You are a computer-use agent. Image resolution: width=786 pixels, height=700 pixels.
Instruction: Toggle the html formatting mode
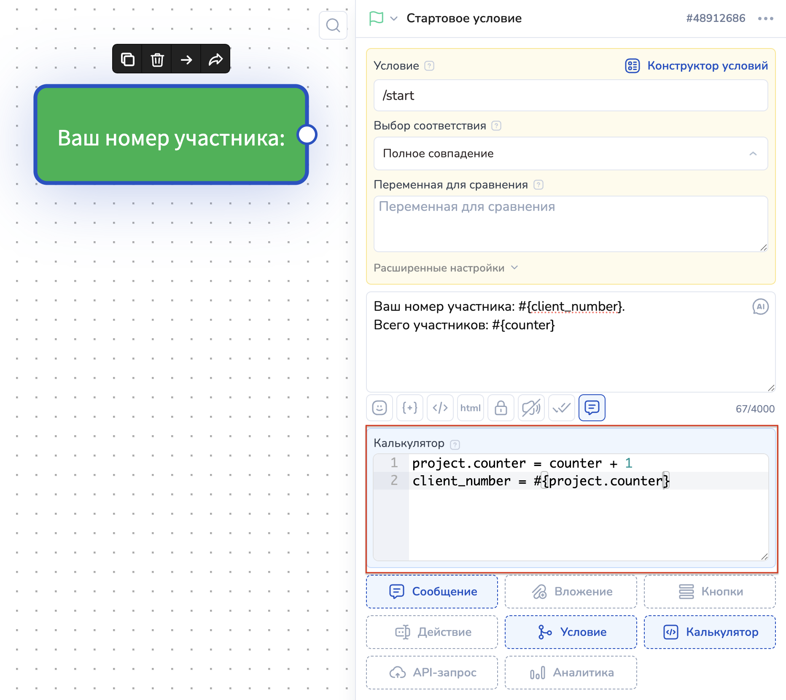click(470, 408)
